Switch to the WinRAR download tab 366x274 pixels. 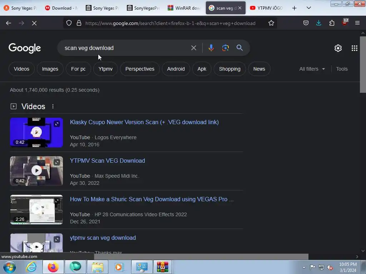coord(184,8)
